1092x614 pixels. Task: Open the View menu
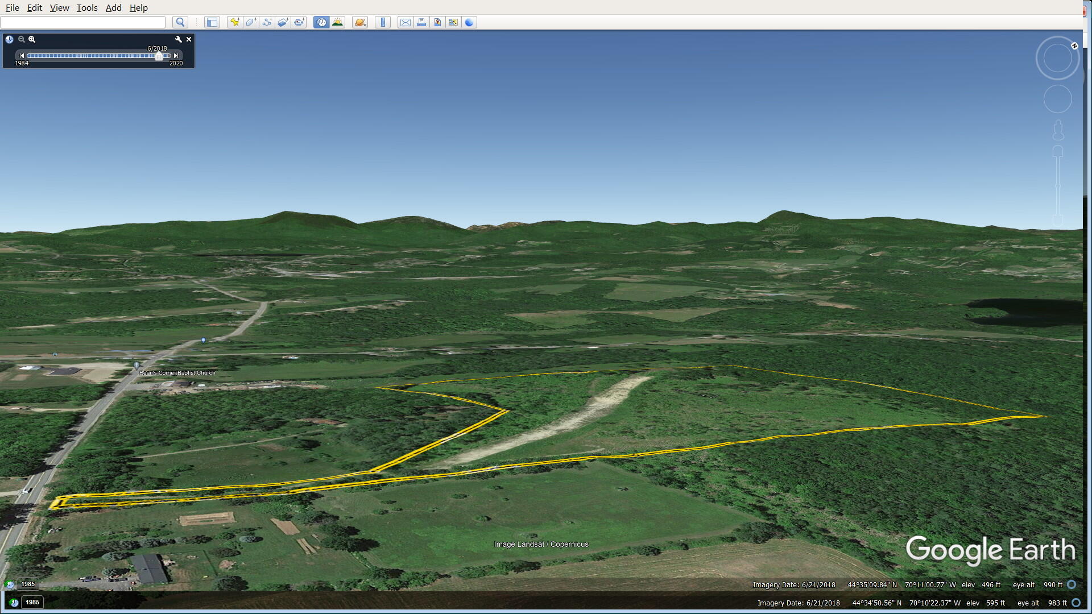point(59,7)
